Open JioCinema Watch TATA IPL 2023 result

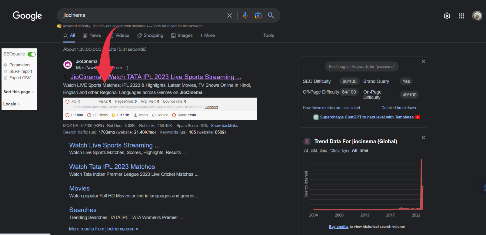156,77
